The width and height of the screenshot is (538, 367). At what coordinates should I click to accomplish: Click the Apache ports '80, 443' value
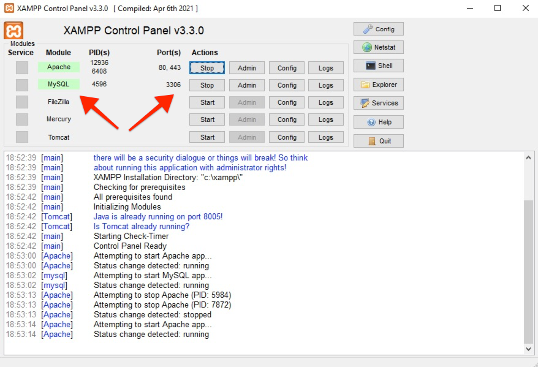[170, 67]
